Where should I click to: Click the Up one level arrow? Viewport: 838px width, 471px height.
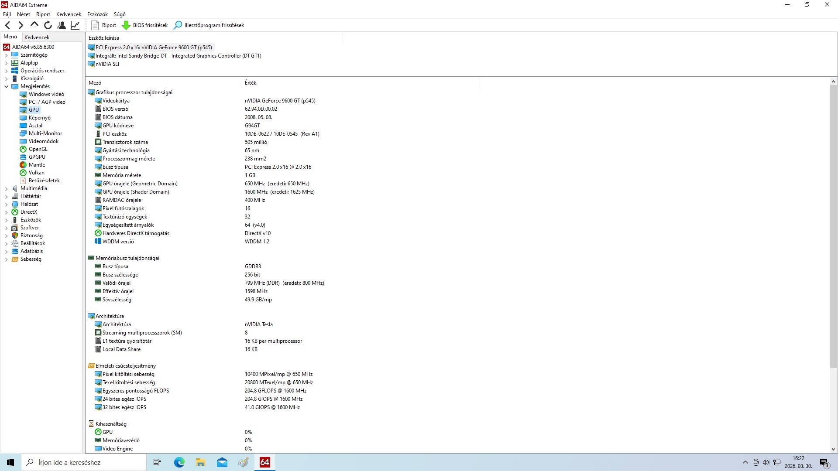(x=34, y=25)
